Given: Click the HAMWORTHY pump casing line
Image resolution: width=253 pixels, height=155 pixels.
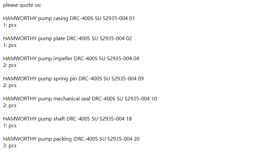Looking at the screenshot, I should pos(69,18).
